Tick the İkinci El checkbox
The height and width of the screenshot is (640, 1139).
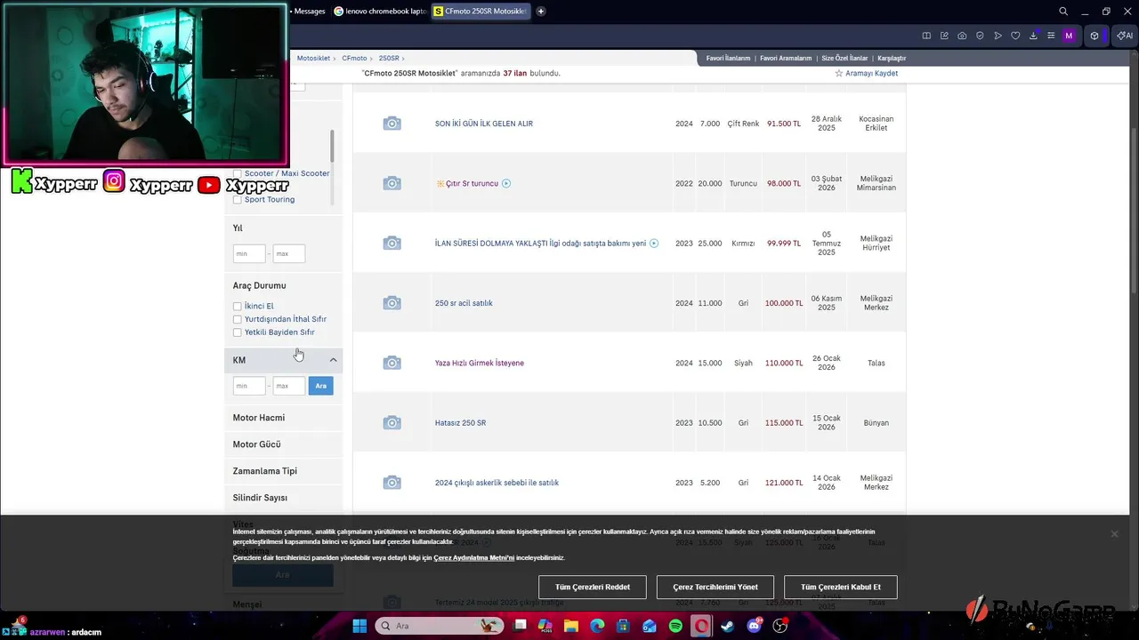[x=238, y=307]
